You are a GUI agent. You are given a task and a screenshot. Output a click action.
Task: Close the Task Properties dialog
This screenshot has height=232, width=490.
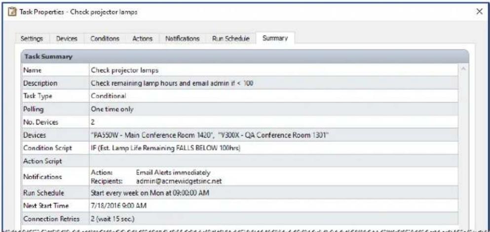[479, 11]
